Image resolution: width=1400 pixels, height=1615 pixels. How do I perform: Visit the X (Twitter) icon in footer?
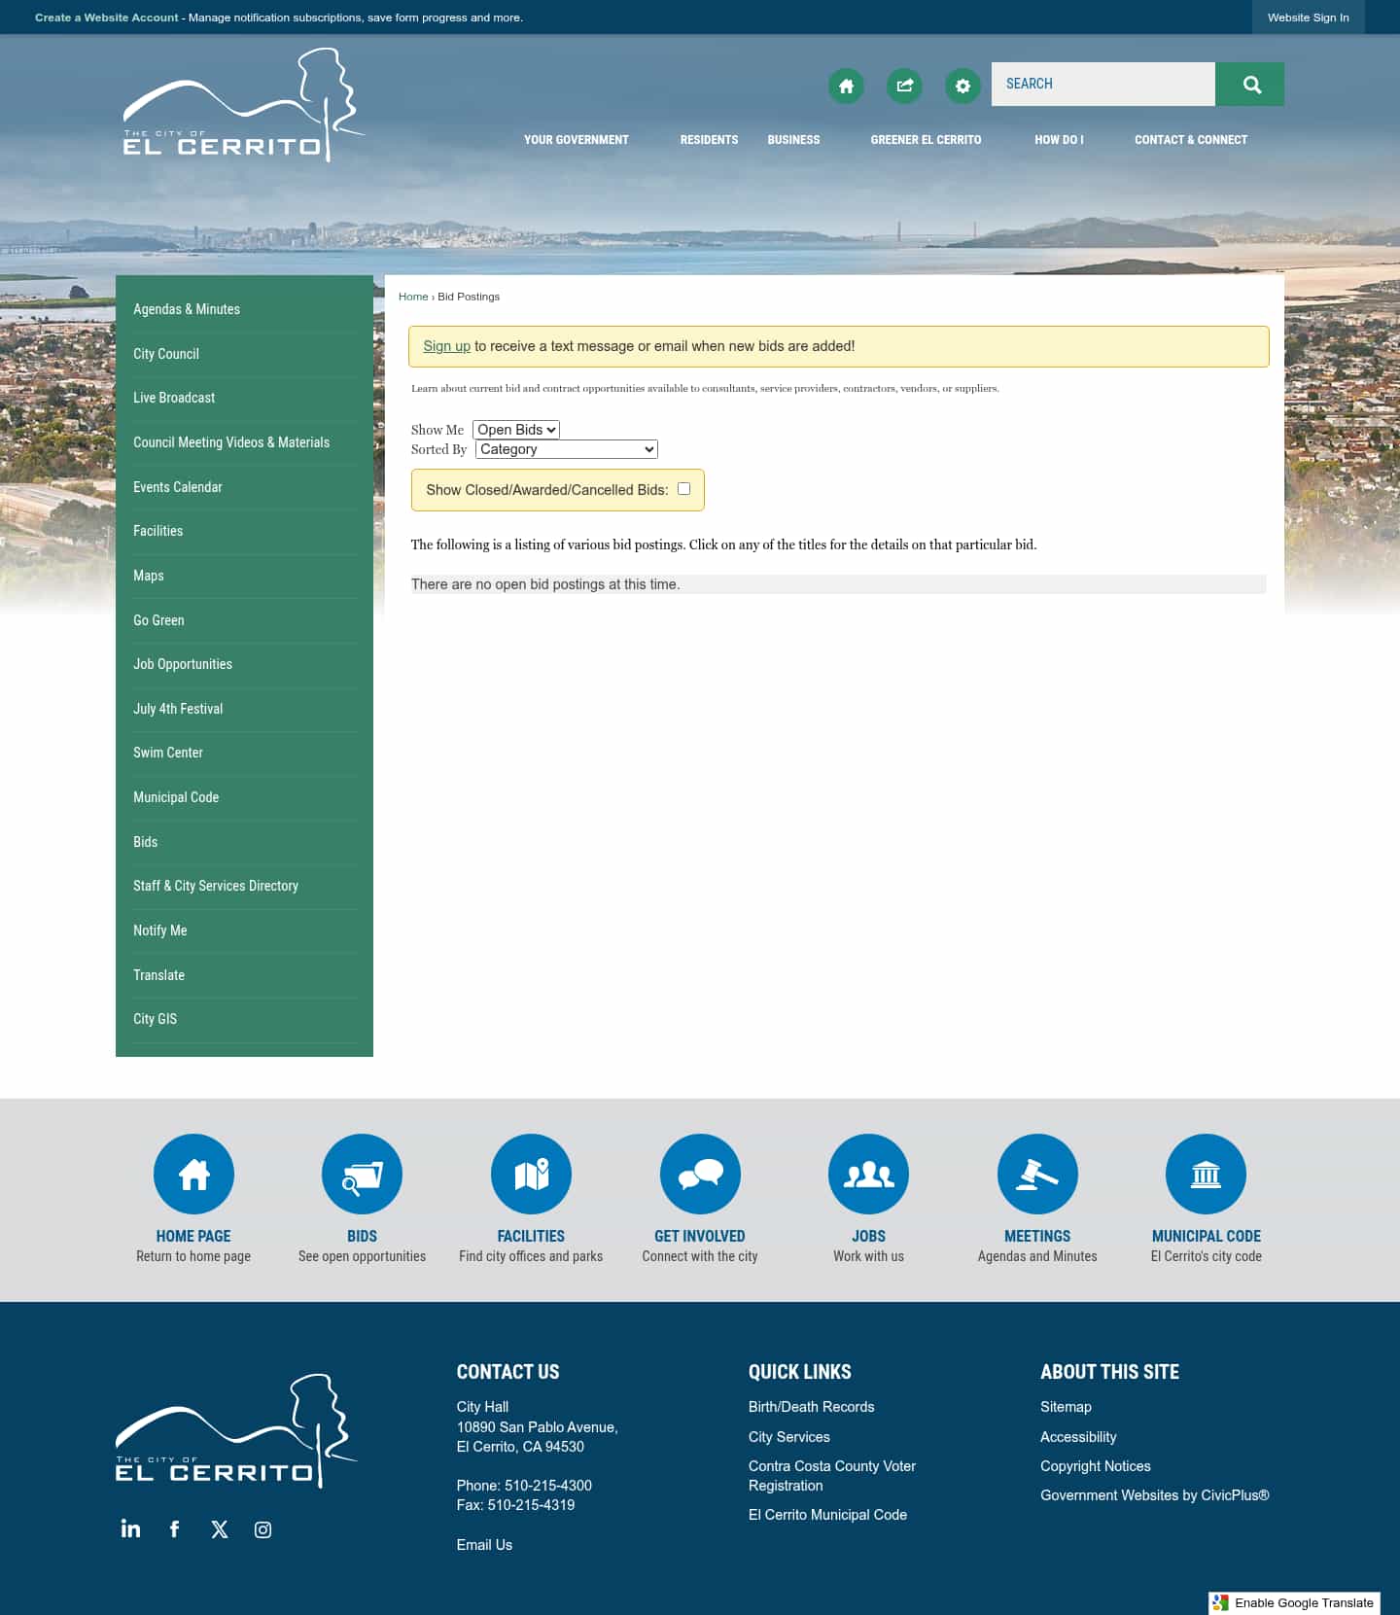220,1529
